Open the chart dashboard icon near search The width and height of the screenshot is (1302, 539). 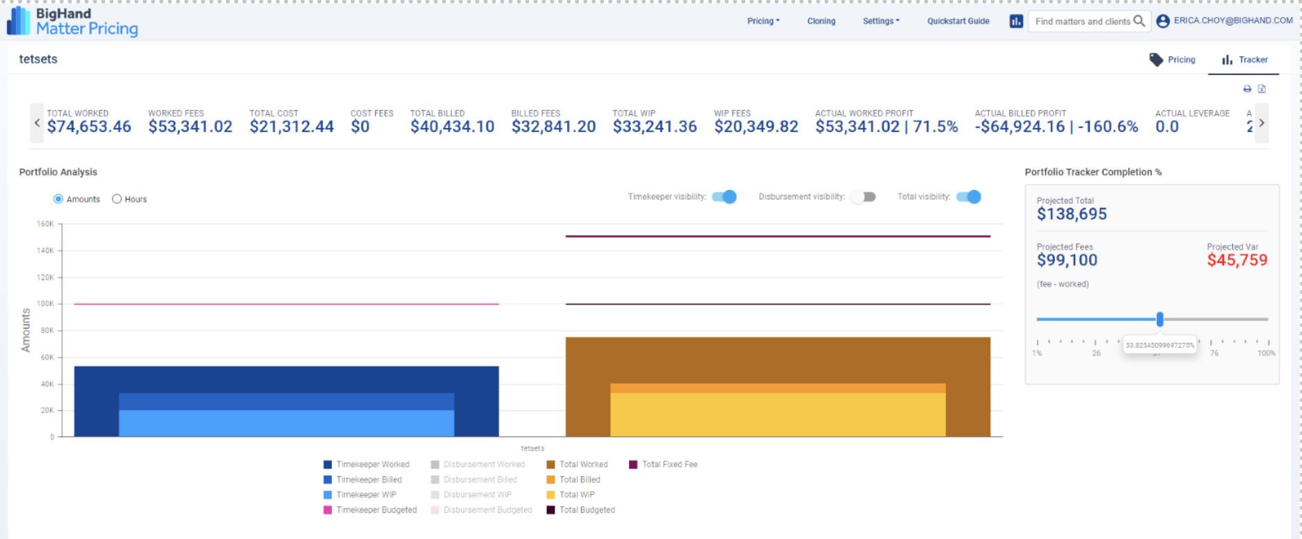(1016, 22)
